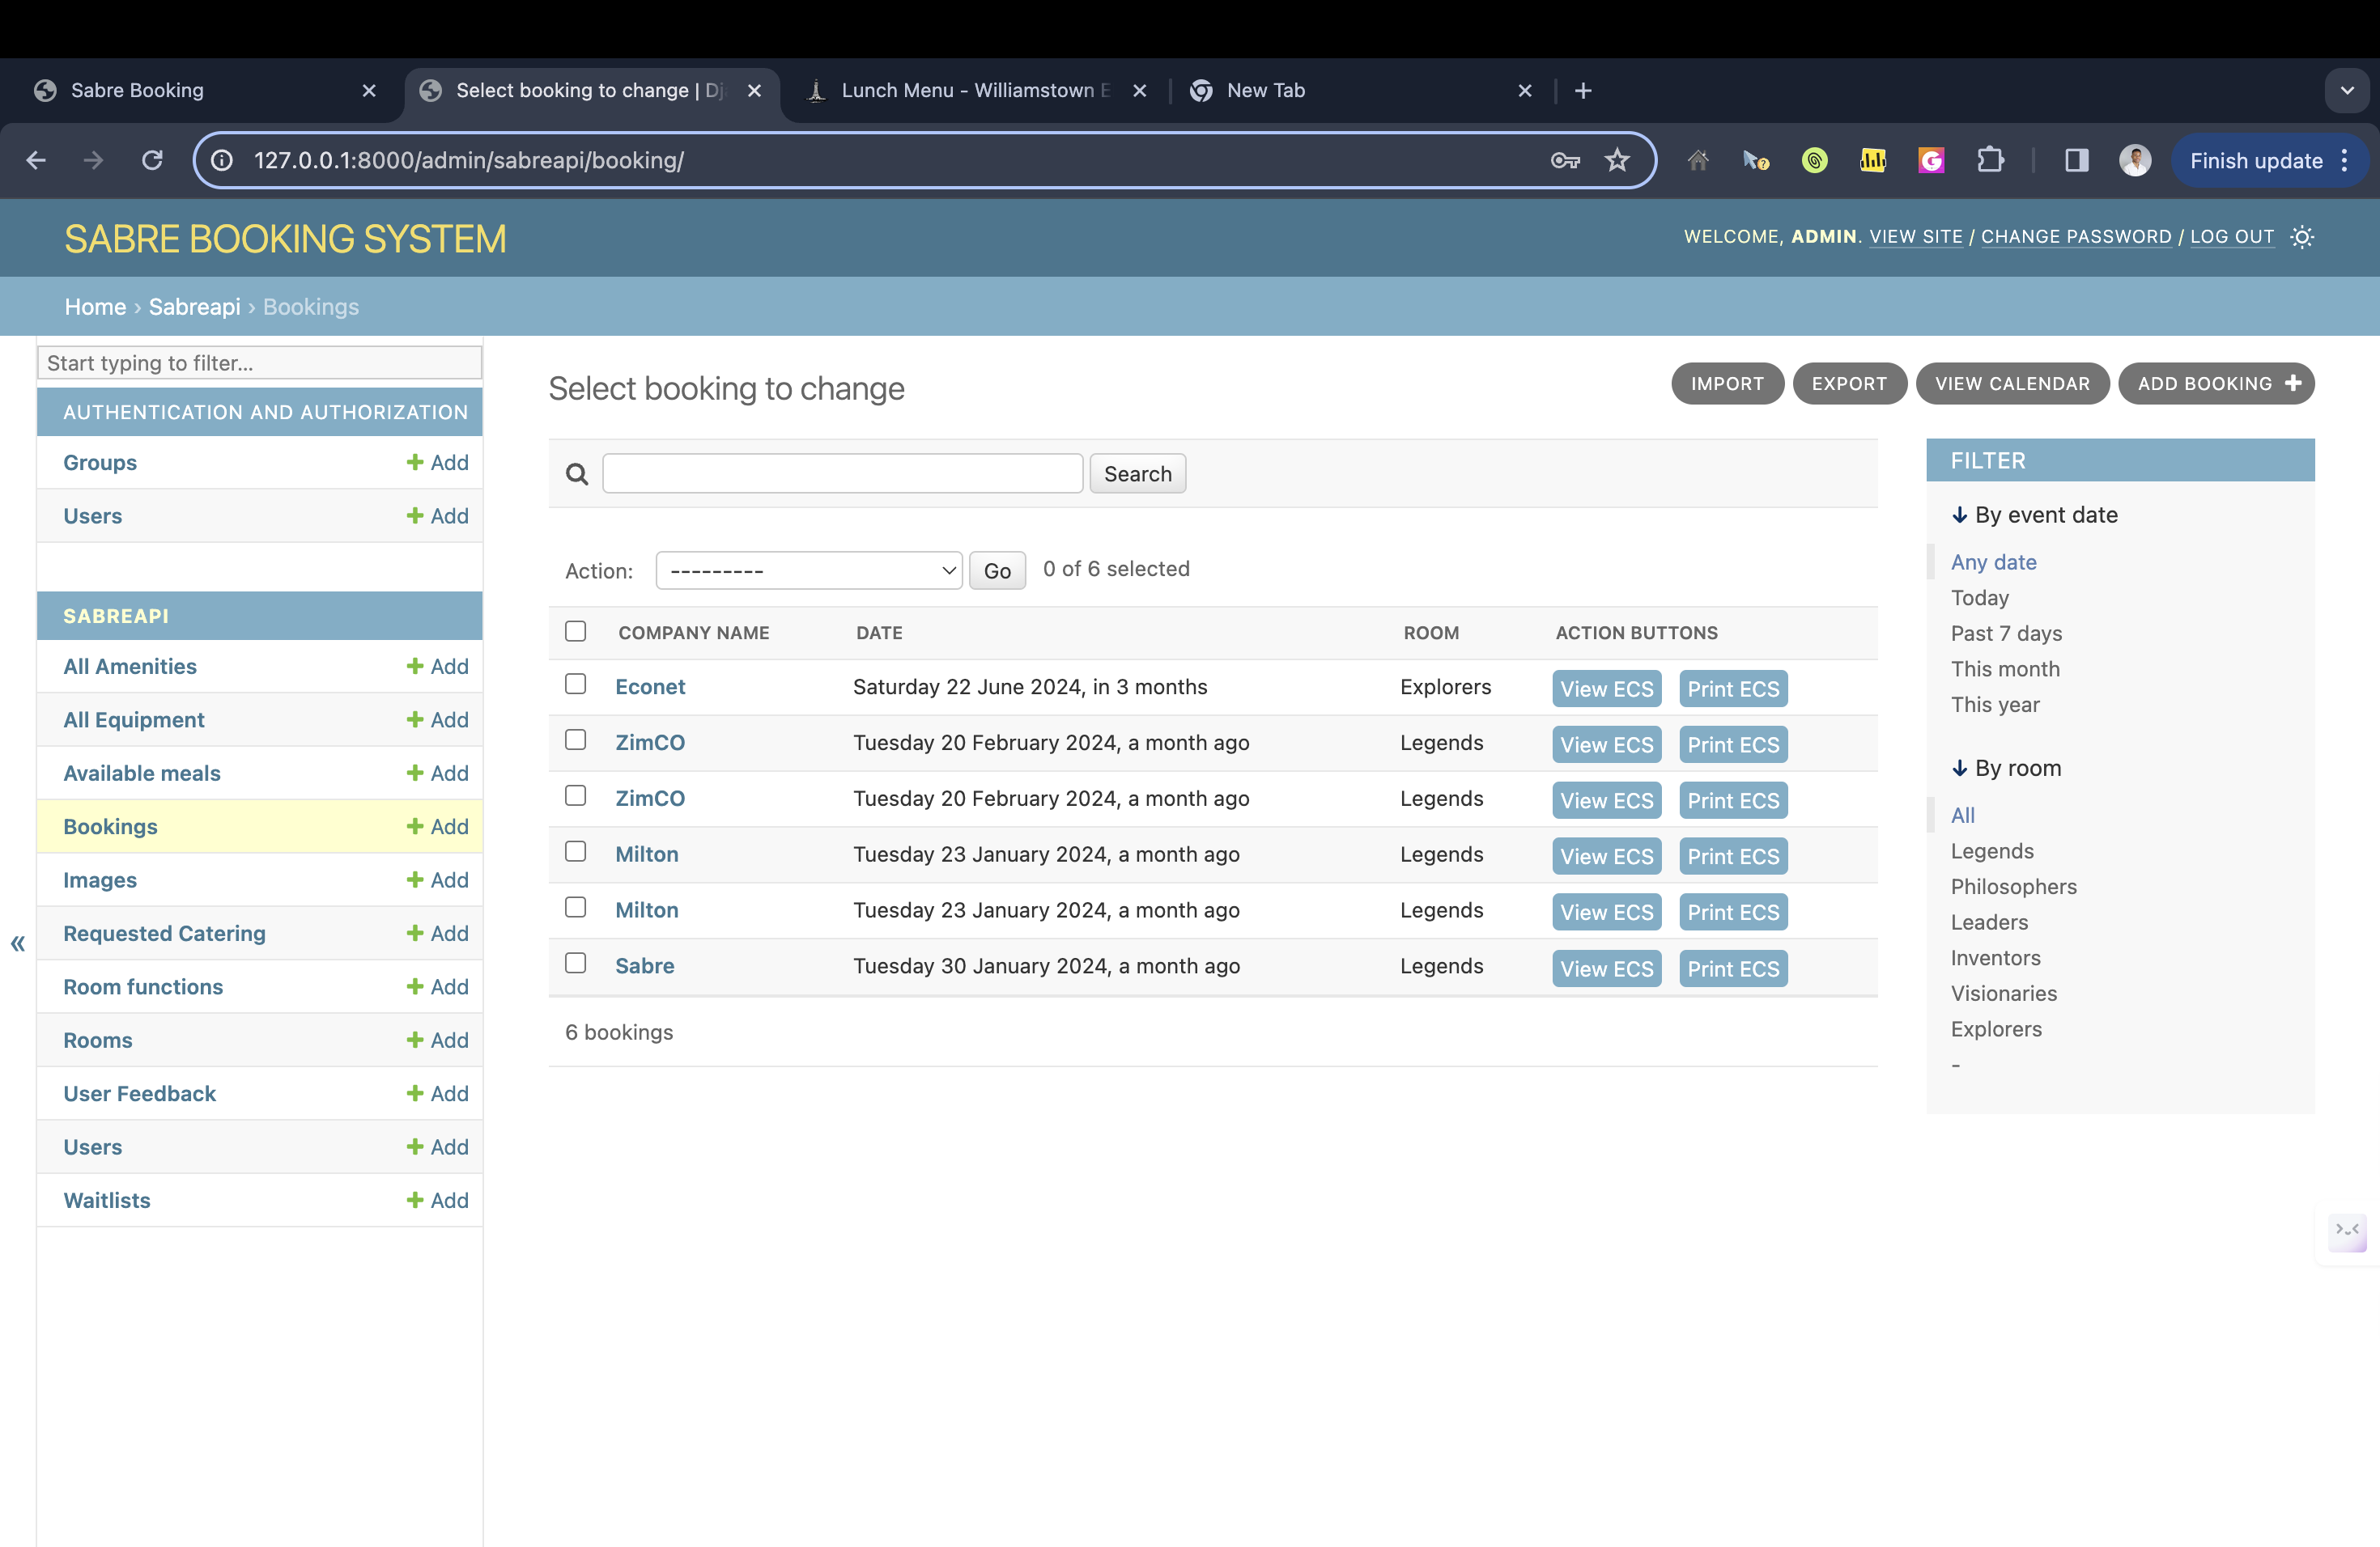Open the ZimCO booking link
This screenshot has height=1547, width=2380.
click(x=650, y=743)
